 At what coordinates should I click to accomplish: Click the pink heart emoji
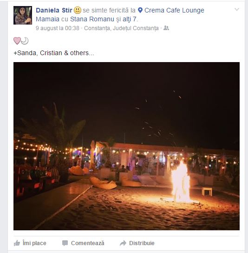click(17, 40)
